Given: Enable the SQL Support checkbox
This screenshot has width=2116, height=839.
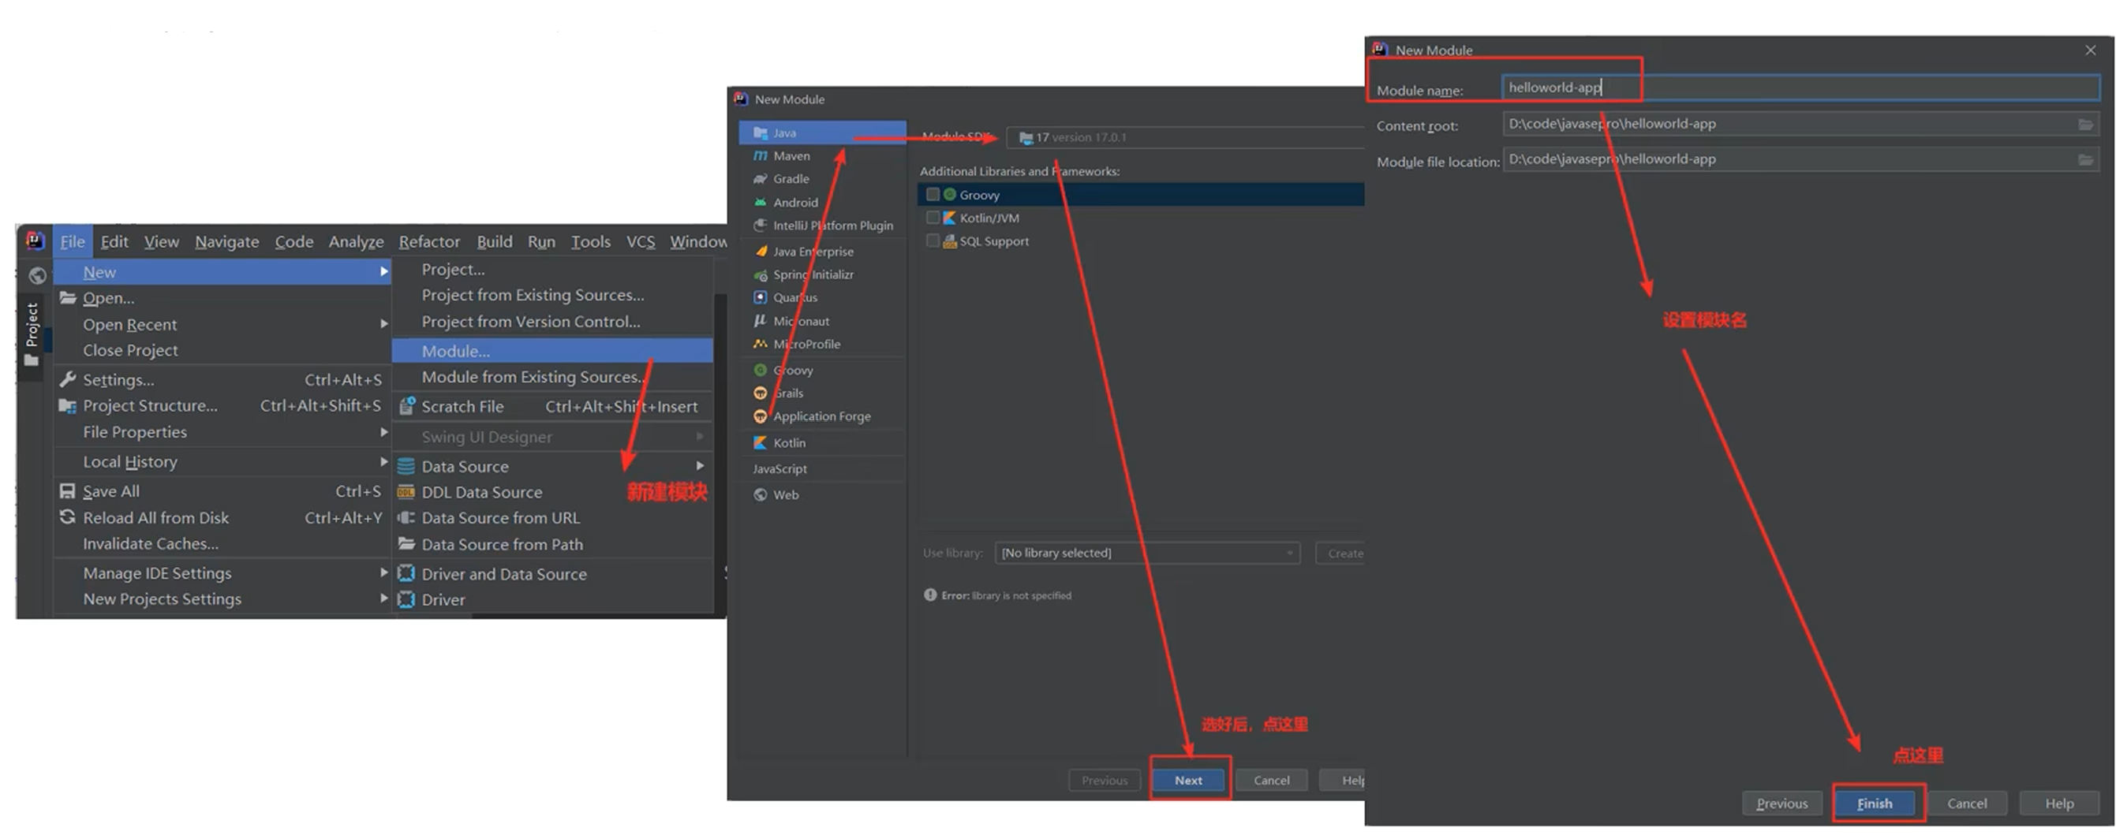Looking at the screenshot, I should 933,241.
